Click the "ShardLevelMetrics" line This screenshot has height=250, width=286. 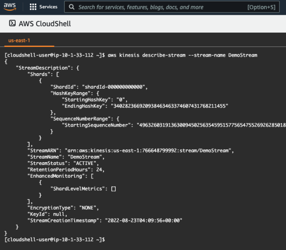[x=83, y=189]
